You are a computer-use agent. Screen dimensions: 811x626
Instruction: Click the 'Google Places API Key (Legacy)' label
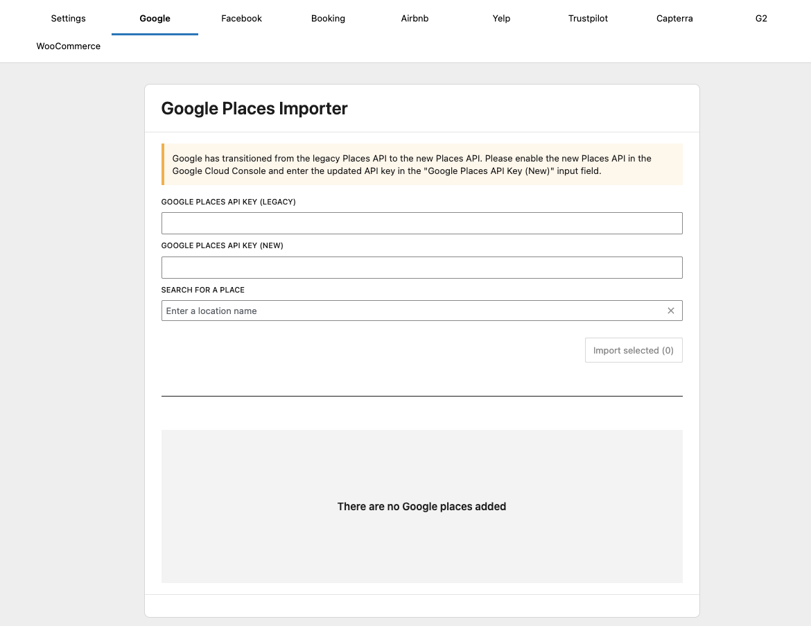(229, 202)
